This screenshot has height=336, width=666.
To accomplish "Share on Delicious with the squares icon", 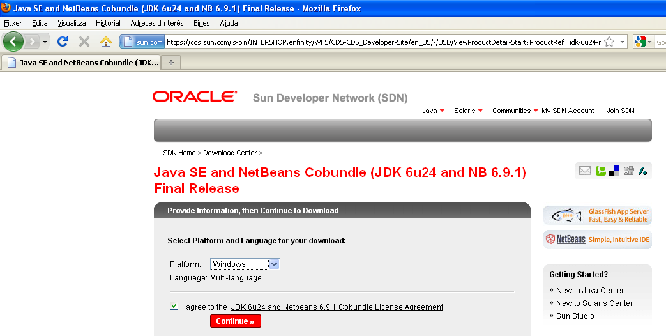I will (614, 171).
